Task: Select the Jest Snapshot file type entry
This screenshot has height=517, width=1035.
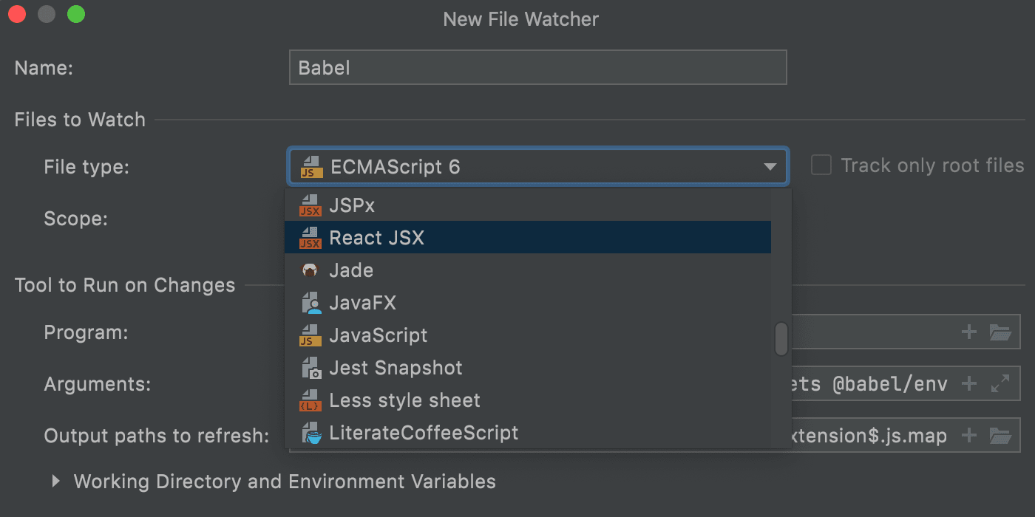Action: tap(528, 368)
